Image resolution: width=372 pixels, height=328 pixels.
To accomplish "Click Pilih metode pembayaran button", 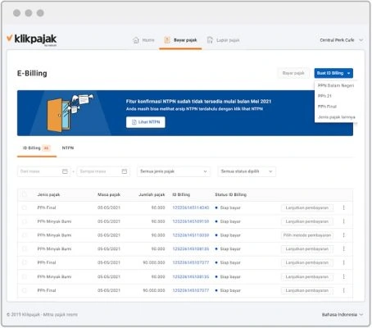I will (x=307, y=235).
